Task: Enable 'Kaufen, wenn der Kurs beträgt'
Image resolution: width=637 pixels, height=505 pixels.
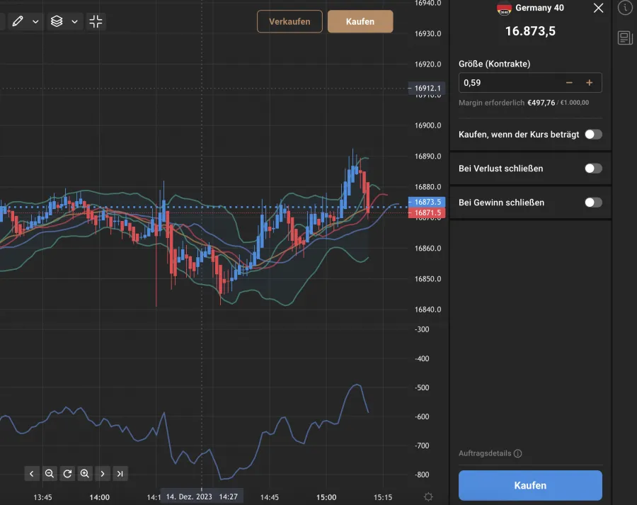Action: pyautogui.click(x=594, y=134)
